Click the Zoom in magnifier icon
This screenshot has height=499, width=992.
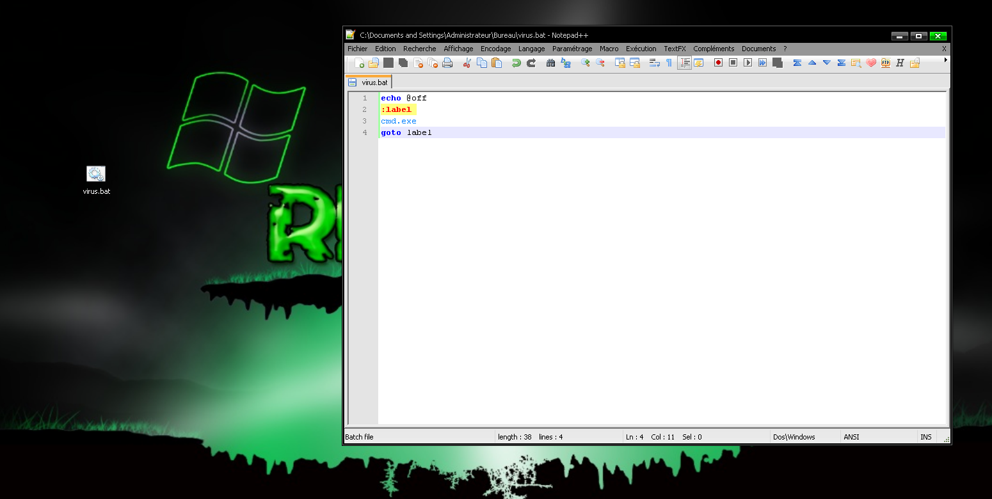585,63
